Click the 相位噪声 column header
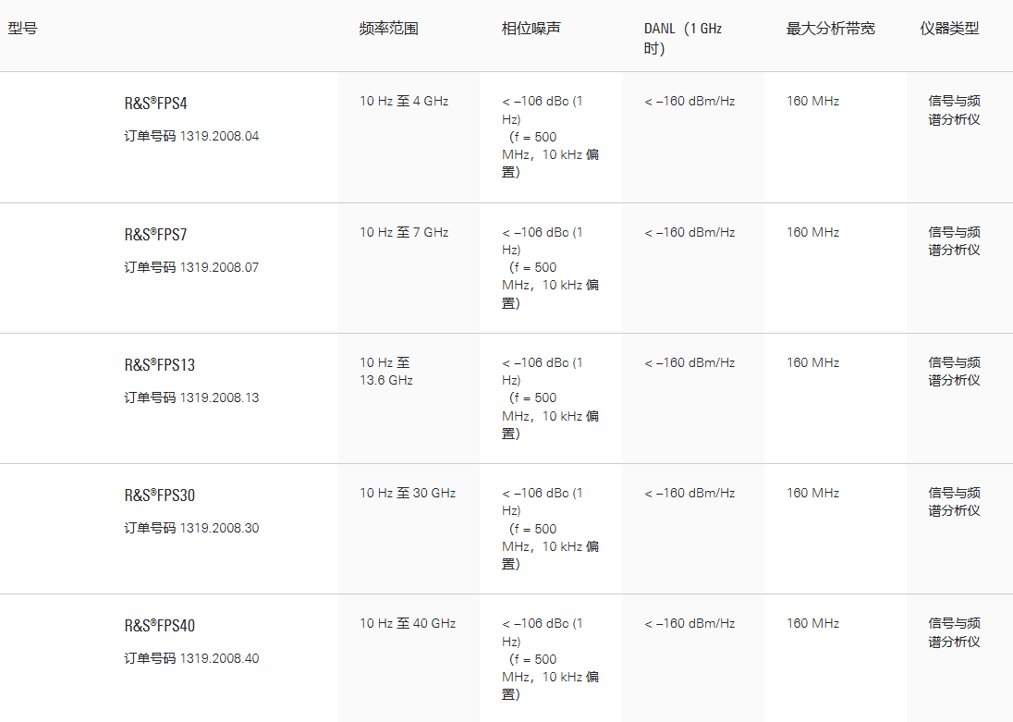1013x722 pixels. point(531,29)
